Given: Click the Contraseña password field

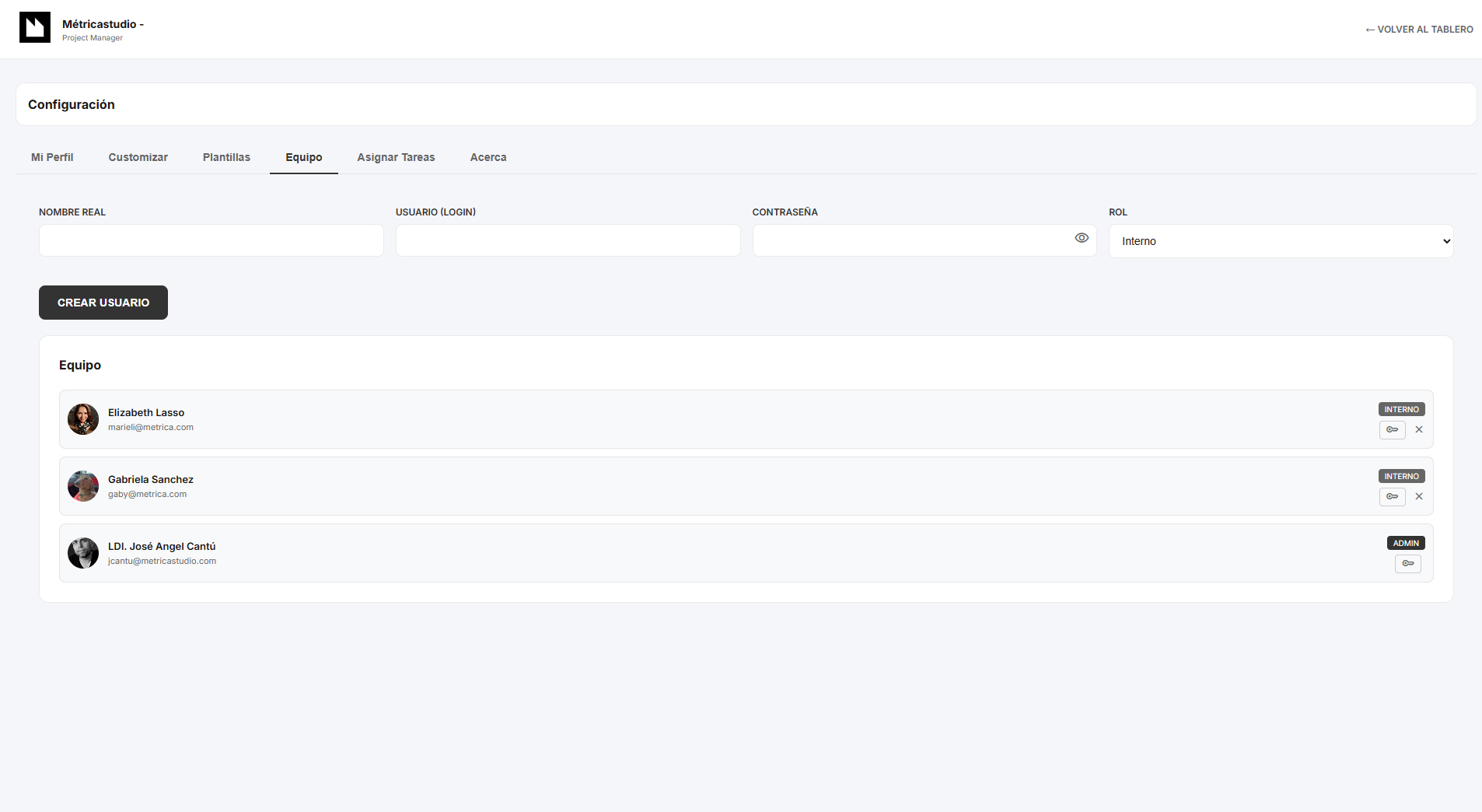Looking at the screenshot, I should (x=910, y=240).
